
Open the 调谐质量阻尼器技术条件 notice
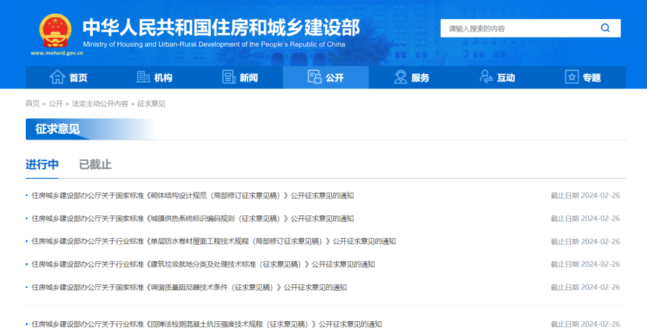point(189,287)
